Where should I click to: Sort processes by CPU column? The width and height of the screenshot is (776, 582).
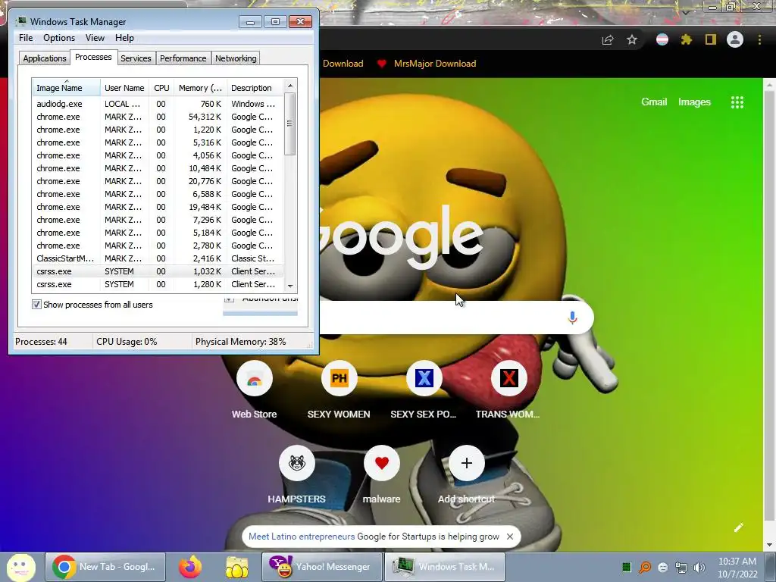click(x=161, y=88)
